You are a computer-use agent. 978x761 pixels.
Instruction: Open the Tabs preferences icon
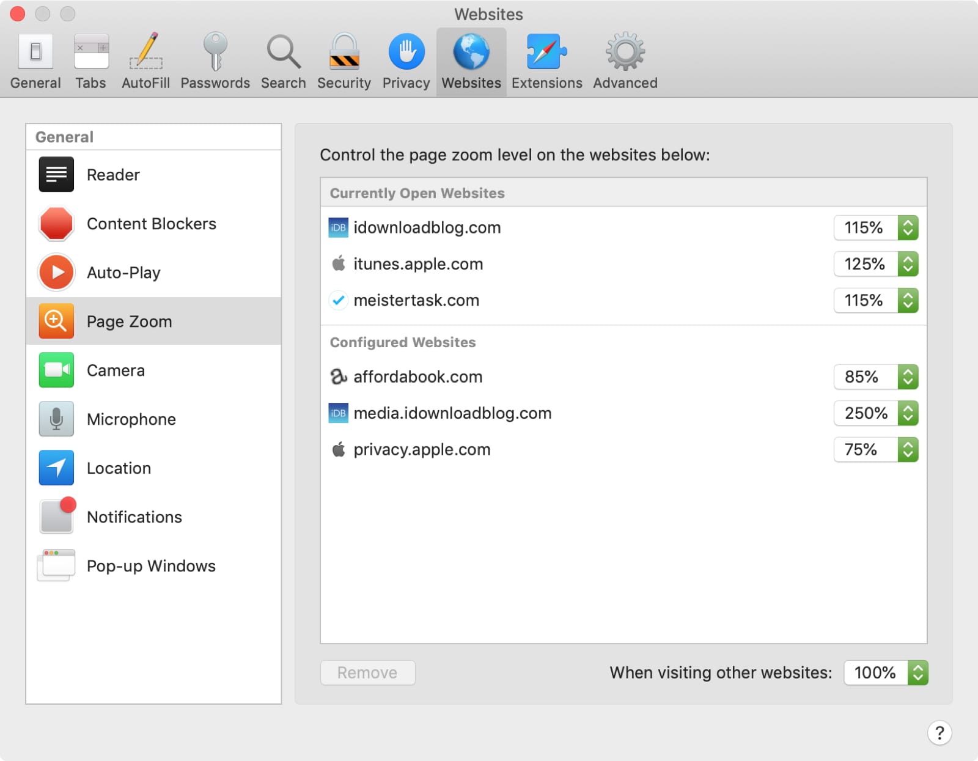(x=91, y=51)
